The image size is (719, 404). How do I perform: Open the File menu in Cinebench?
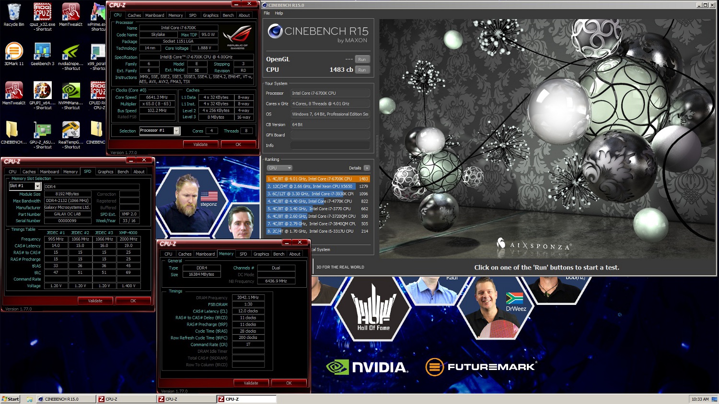click(267, 13)
